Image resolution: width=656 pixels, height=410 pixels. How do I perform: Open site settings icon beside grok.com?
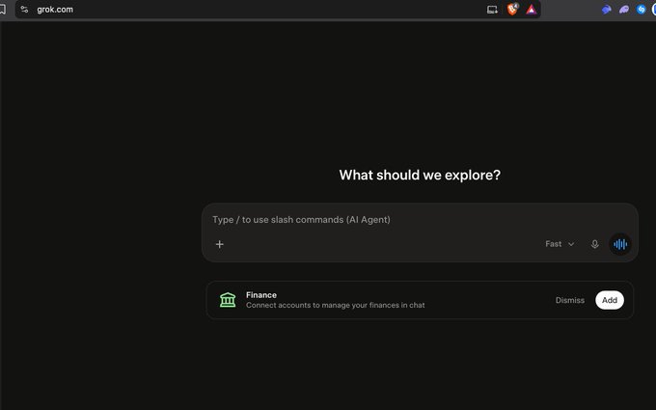point(24,10)
